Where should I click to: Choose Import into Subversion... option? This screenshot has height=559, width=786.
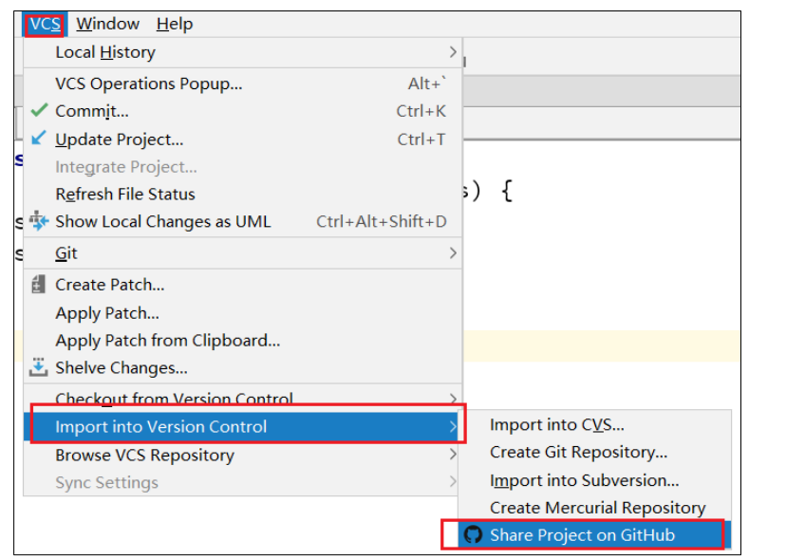[x=594, y=480]
